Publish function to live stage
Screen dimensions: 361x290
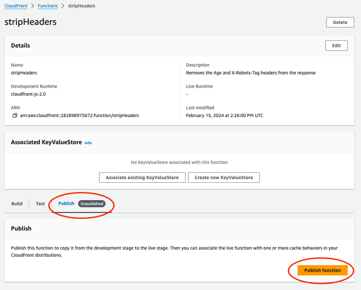322,270
